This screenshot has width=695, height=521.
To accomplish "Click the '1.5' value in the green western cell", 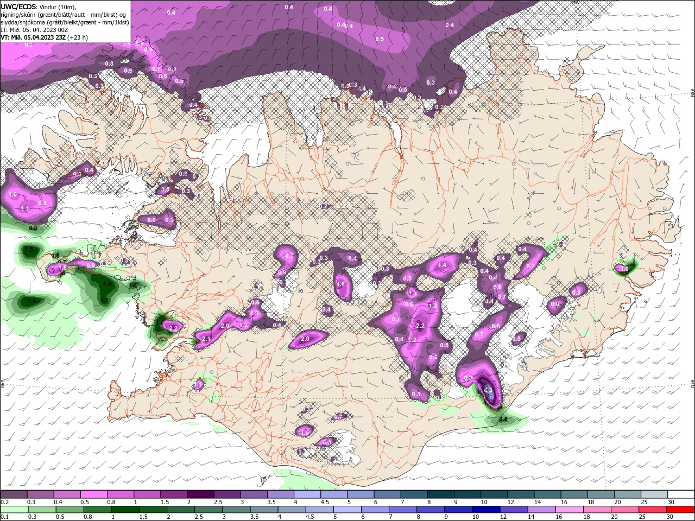I will pos(29,249).
